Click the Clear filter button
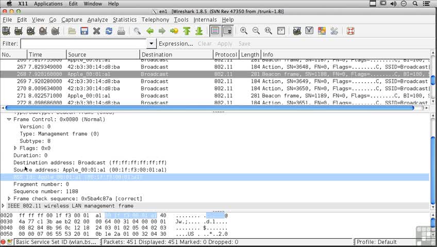 205,44
